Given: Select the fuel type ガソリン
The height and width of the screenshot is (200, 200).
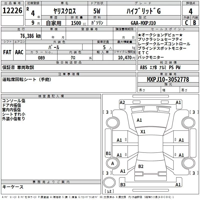Looking at the screenshot, I should click(x=97, y=23).
